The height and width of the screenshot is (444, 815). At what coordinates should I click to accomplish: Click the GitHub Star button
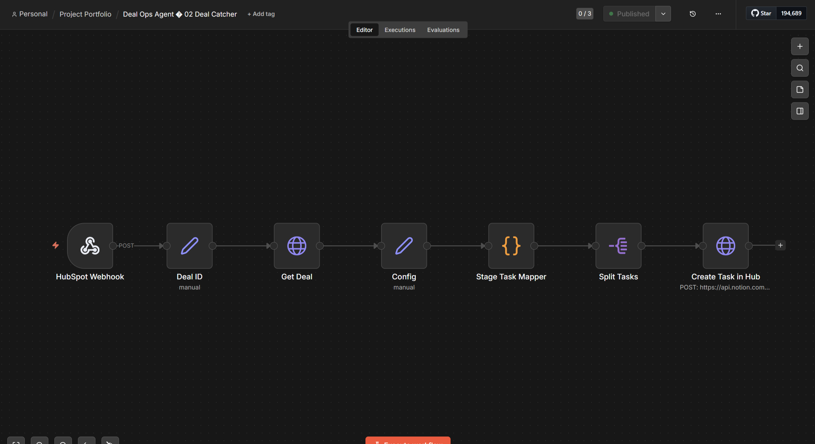point(761,13)
